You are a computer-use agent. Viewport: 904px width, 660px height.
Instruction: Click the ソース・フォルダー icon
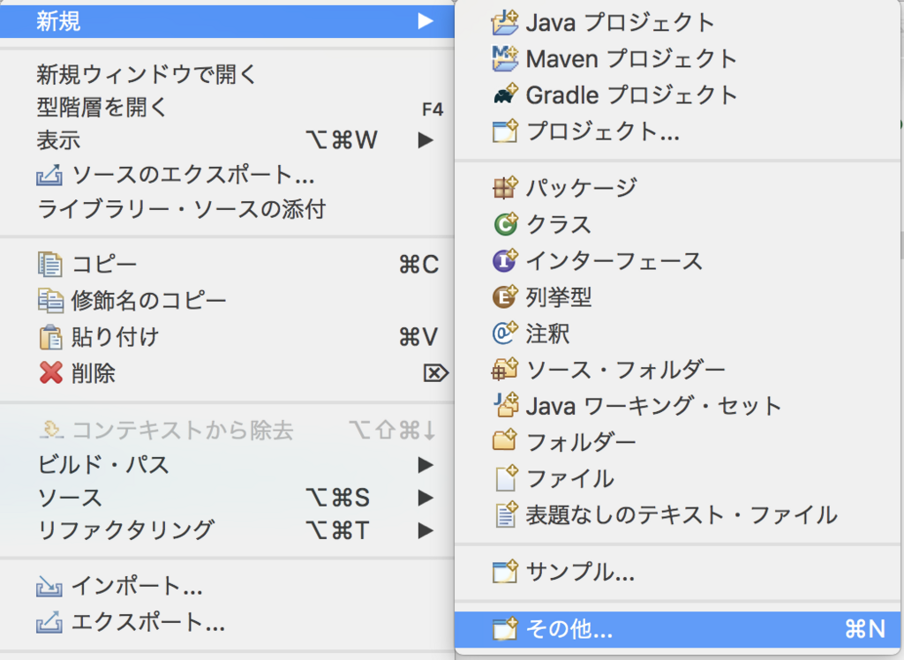coord(505,370)
